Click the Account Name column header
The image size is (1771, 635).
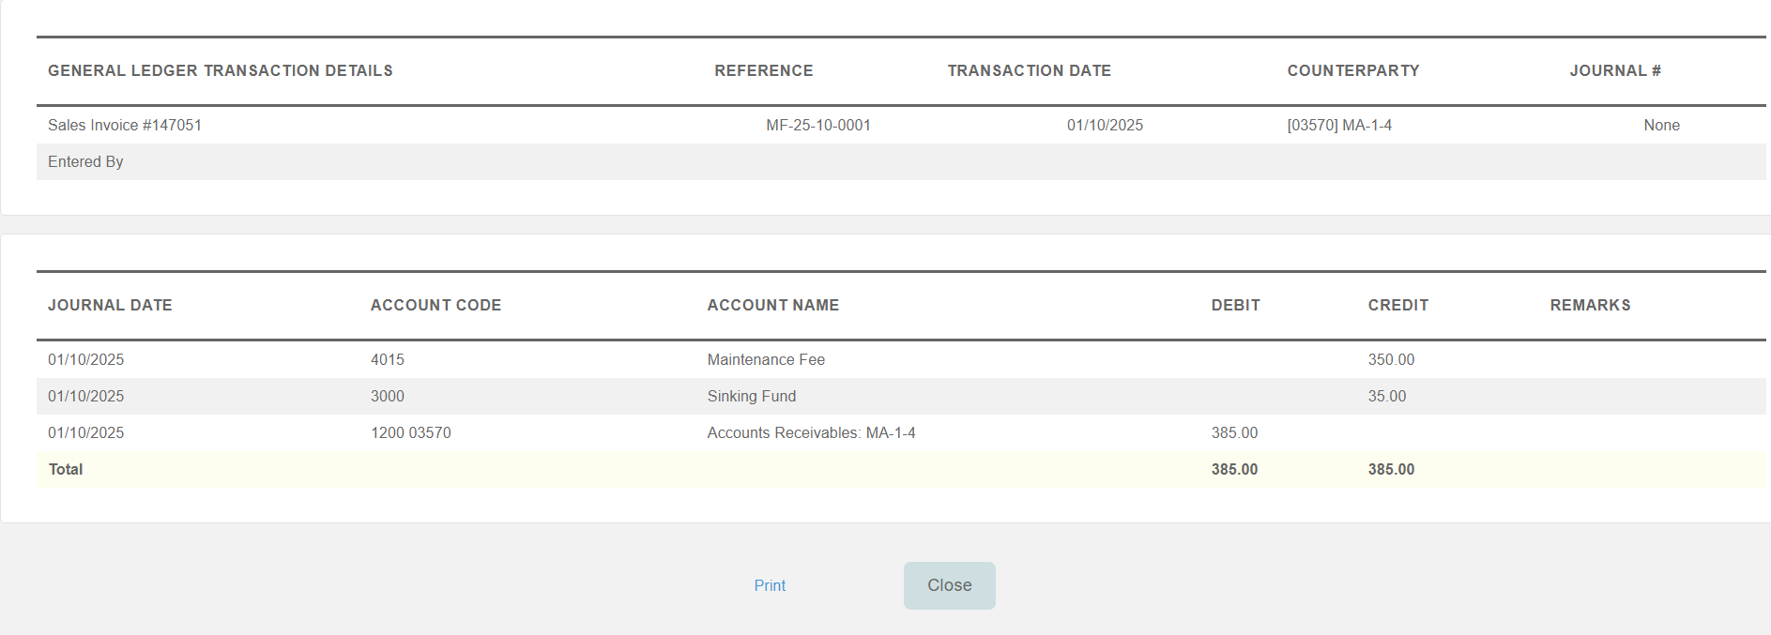point(772,306)
